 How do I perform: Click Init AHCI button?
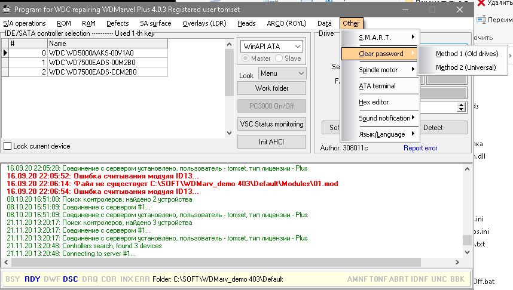[271, 142]
